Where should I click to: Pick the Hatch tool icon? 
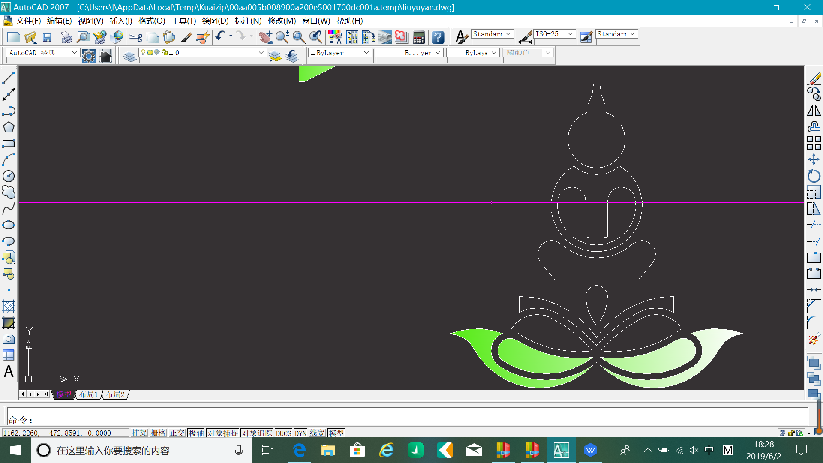click(x=9, y=306)
